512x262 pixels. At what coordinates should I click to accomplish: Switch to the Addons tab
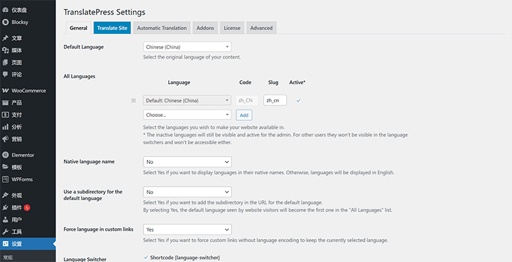tap(205, 28)
